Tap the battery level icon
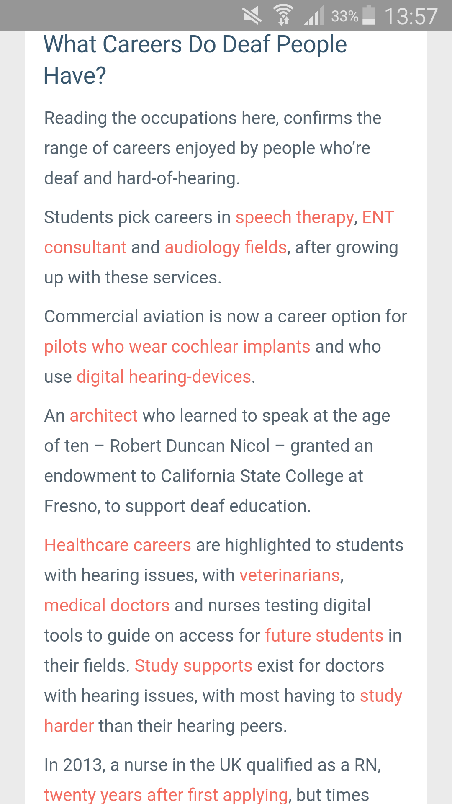 369,15
